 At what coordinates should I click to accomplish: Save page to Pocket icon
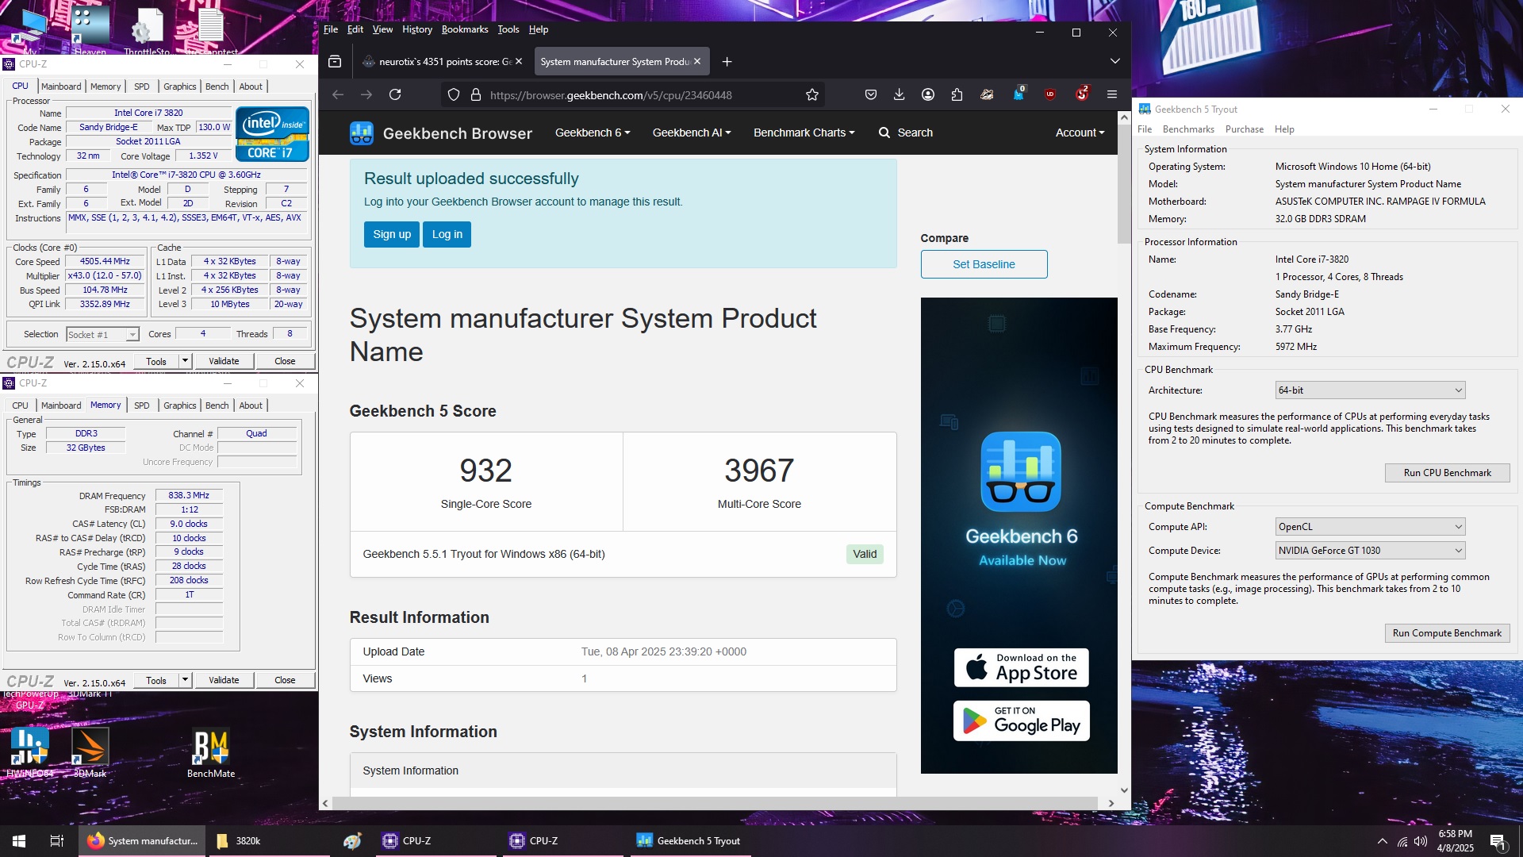pyautogui.click(x=871, y=94)
